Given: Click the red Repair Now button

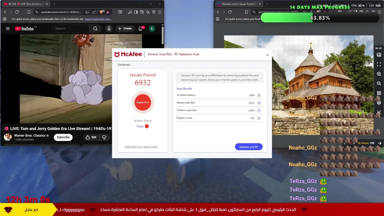Looking at the screenshot, I should (x=143, y=102).
